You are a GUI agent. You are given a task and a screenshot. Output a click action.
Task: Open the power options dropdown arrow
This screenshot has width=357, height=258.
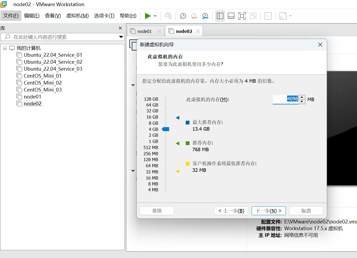155,16
